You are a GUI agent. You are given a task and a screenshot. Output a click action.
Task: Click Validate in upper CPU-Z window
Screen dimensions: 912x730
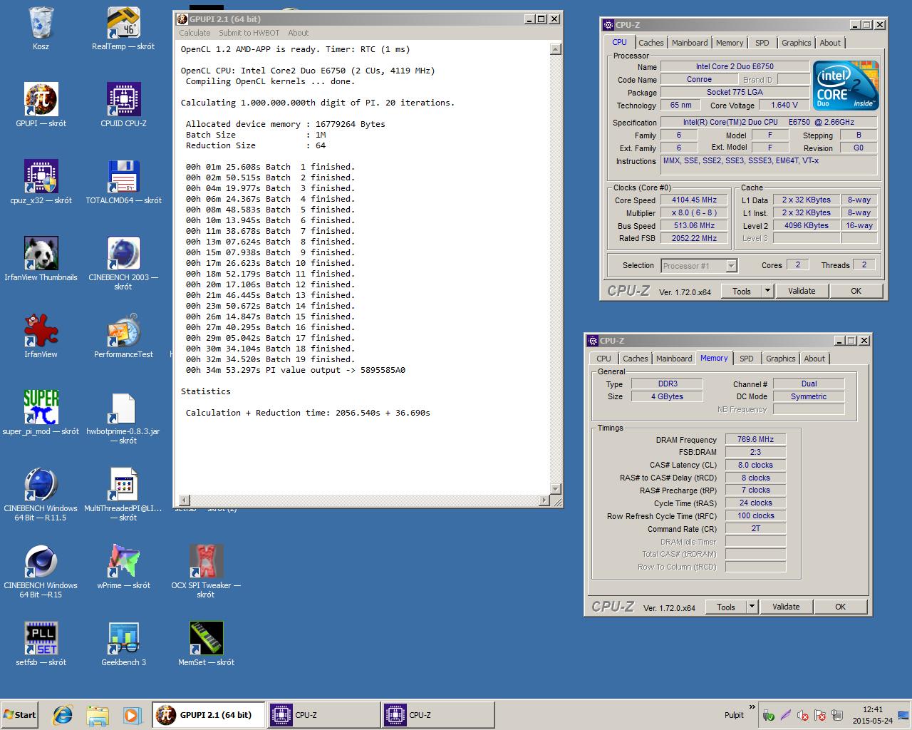click(x=802, y=291)
